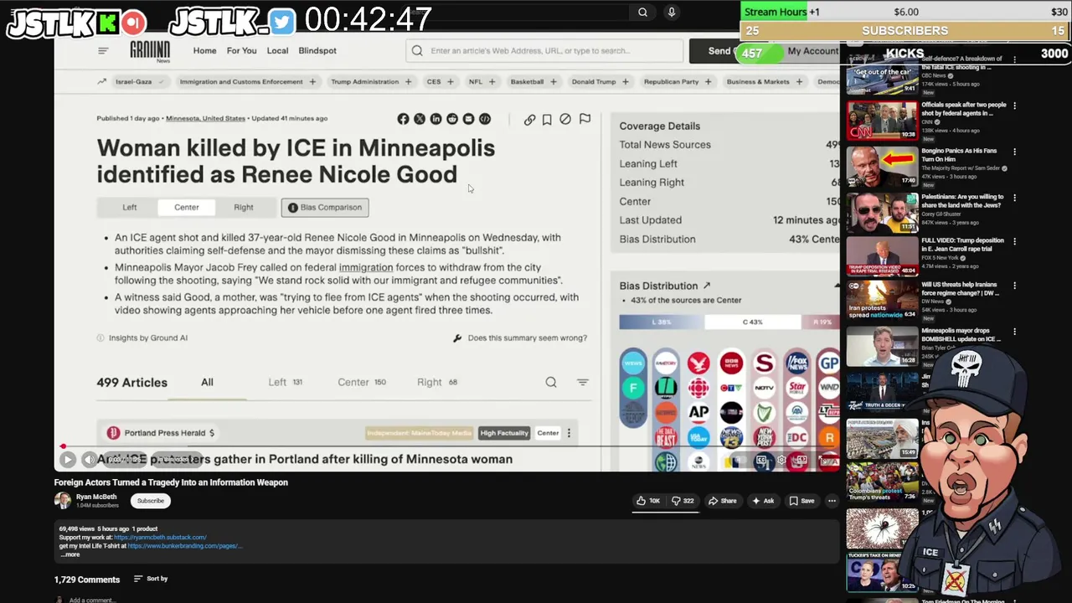The image size is (1072, 603).
Task: Bookmark the Renee Nicole Good article
Action: (547, 120)
